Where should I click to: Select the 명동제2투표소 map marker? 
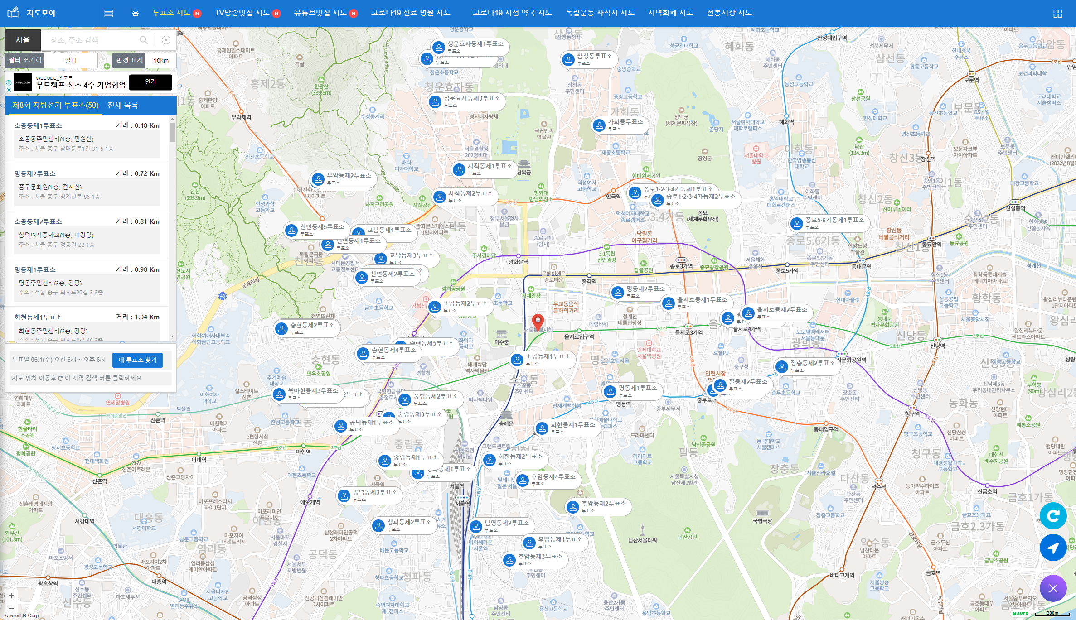pyautogui.click(x=640, y=292)
